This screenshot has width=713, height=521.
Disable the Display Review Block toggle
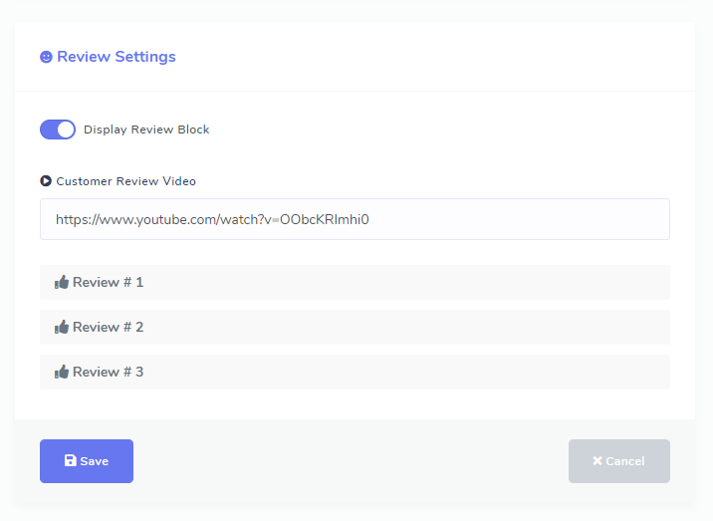(58, 130)
